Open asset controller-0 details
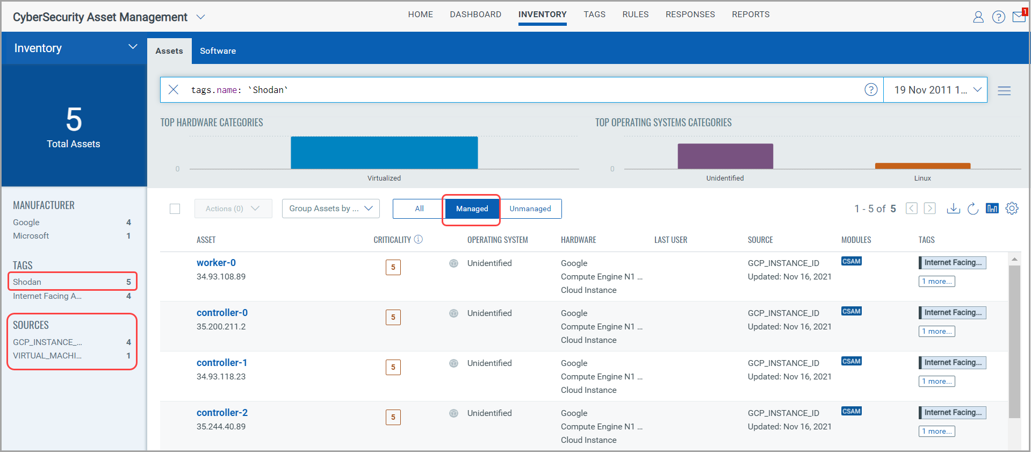 [x=222, y=313]
